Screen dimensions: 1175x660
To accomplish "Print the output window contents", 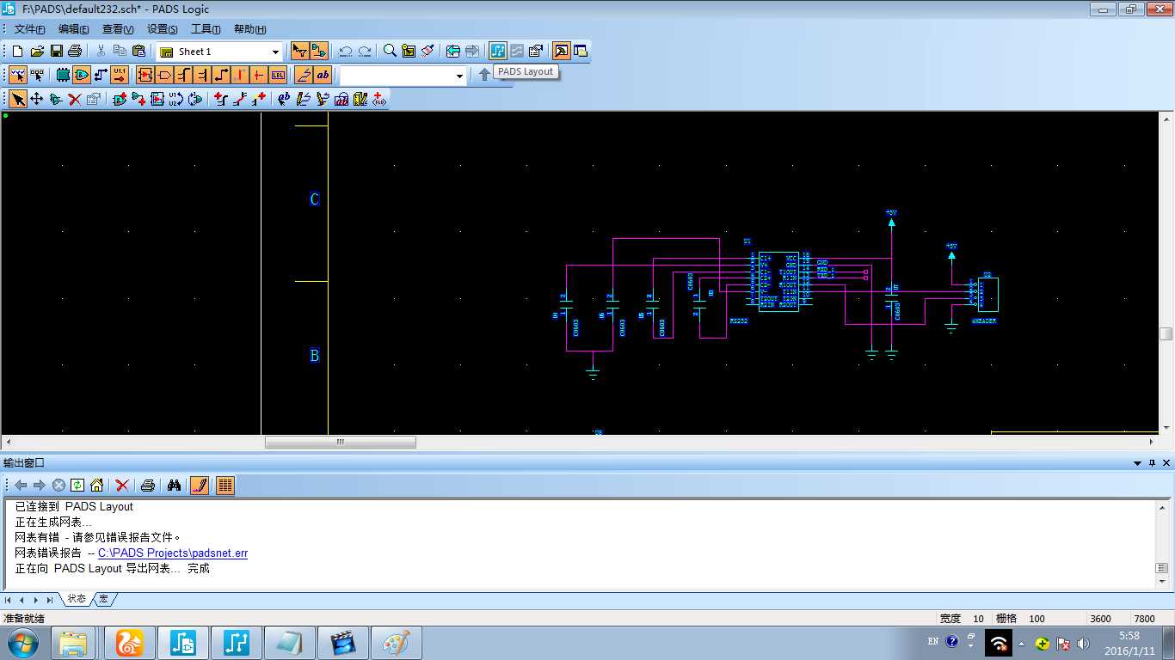I will click(148, 486).
